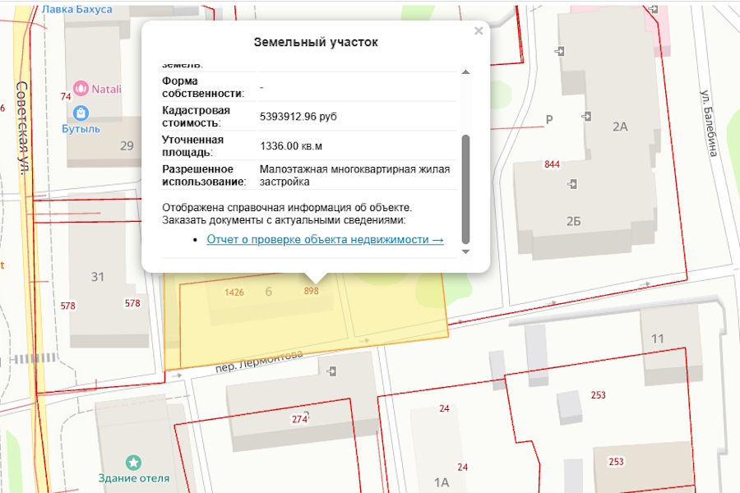Click the Бутыль shopping bag icon
Viewport: 740px width, 493px height.
(81, 113)
